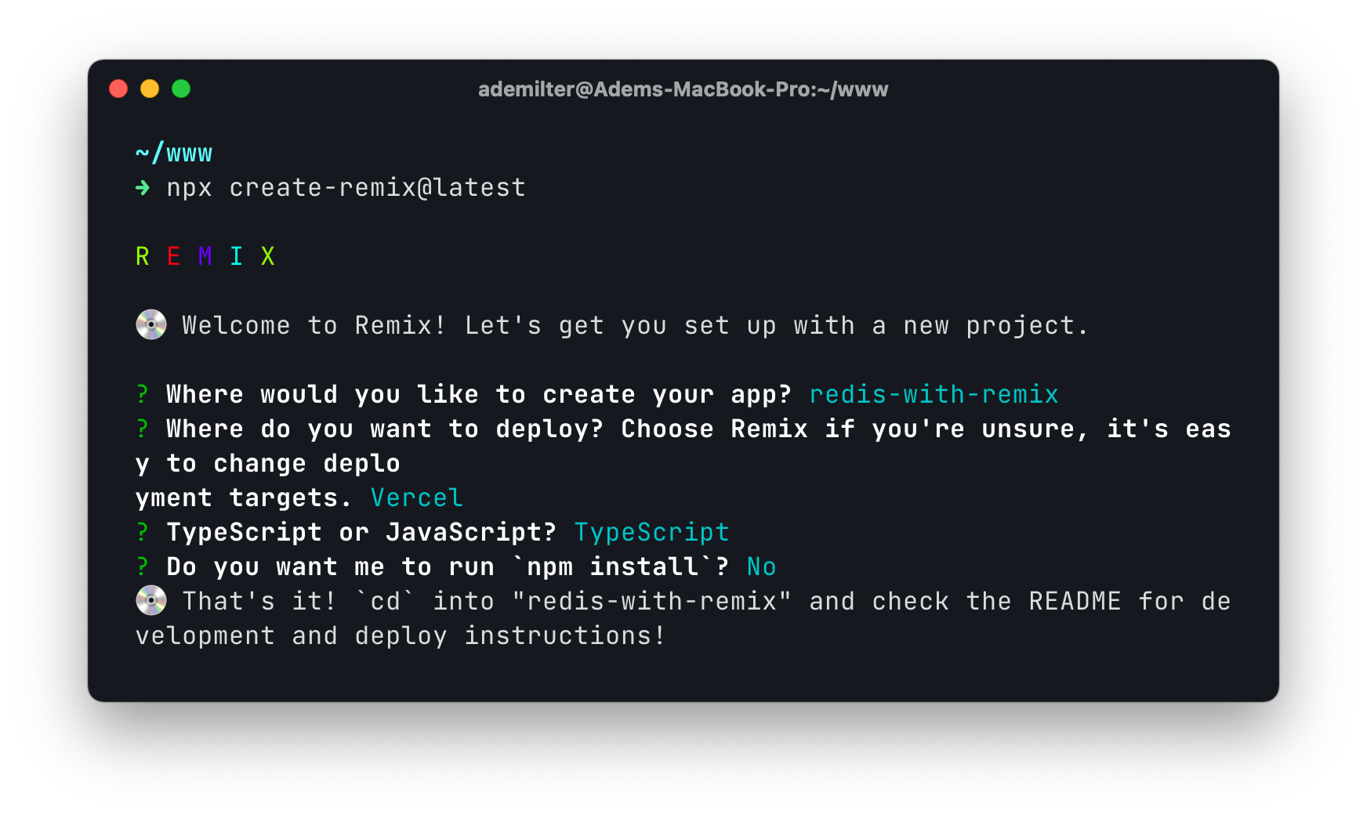Viewport: 1367px width, 818px height.
Task: Click the yellow minimize traffic light
Action: (x=150, y=89)
